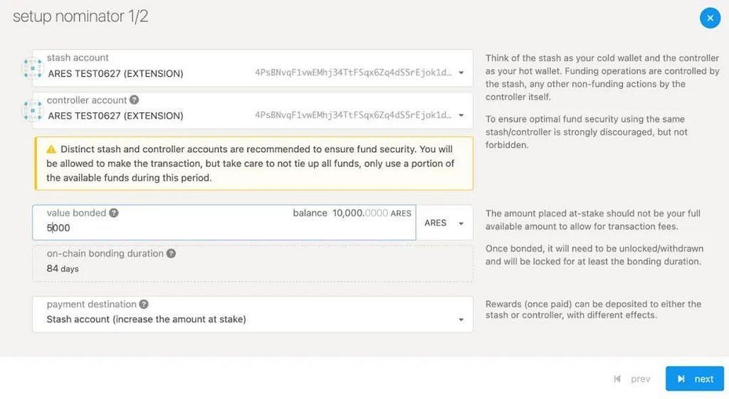The height and width of the screenshot is (399, 729).
Task: Expand the controller account dropdown arrow
Action: pyautogui.click(x=461, y=115)
